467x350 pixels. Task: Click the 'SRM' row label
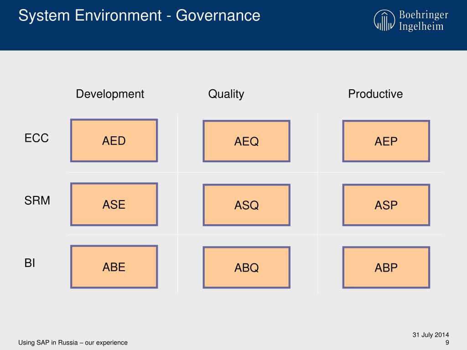(37, 201)
